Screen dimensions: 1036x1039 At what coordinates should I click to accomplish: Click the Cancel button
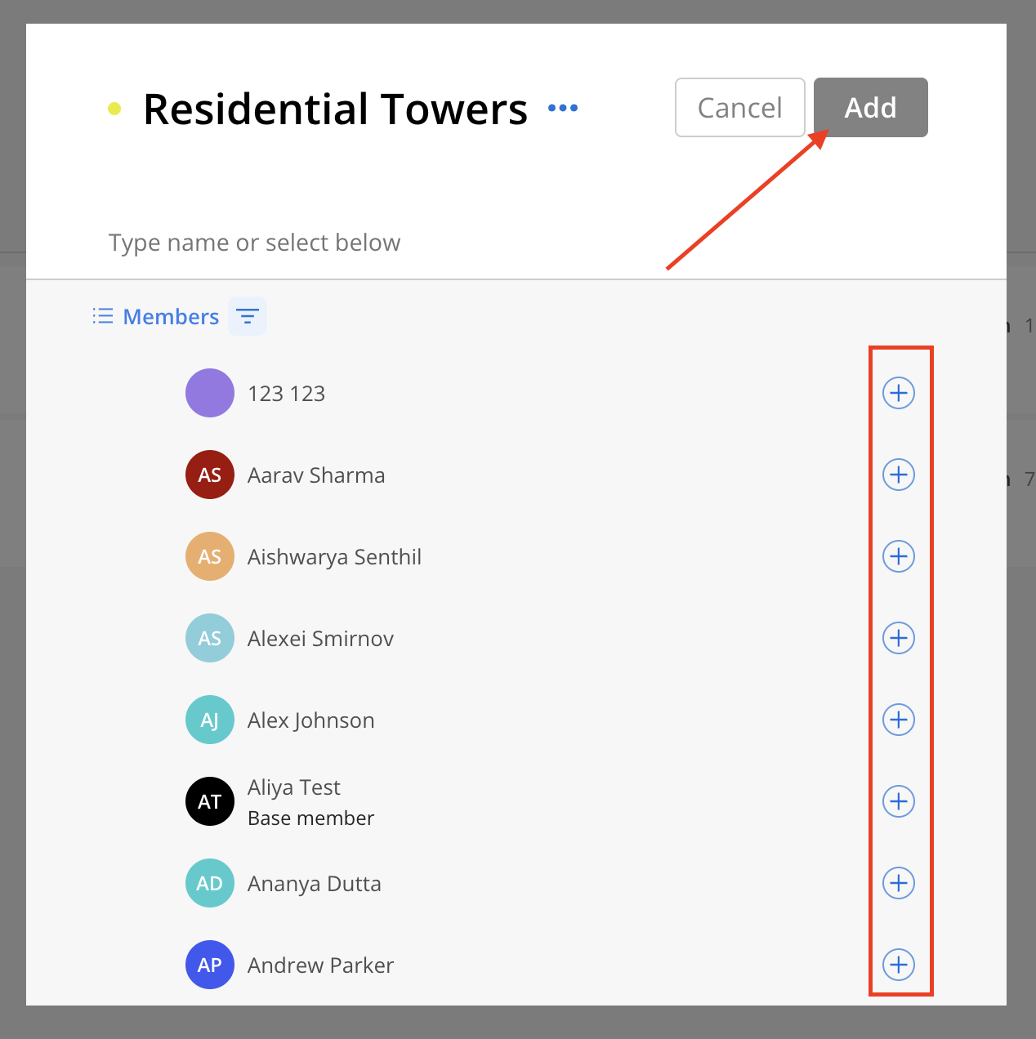pos(740,107)
